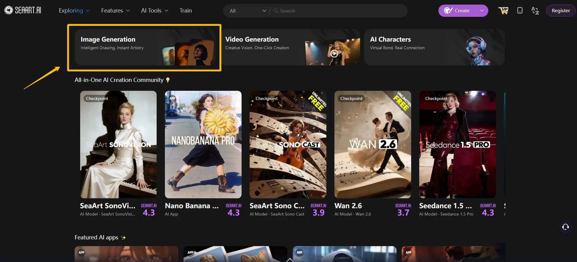Expand the Create button arrow
Viewport: 577px width, 262px height.
coord(482,11)
